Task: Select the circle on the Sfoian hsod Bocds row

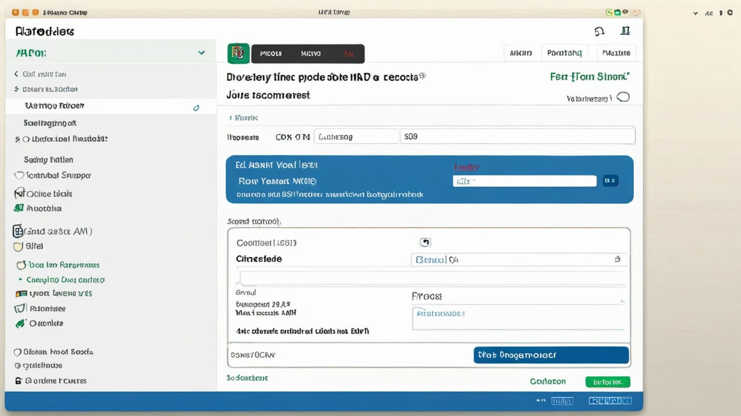Action: (17, 351)
